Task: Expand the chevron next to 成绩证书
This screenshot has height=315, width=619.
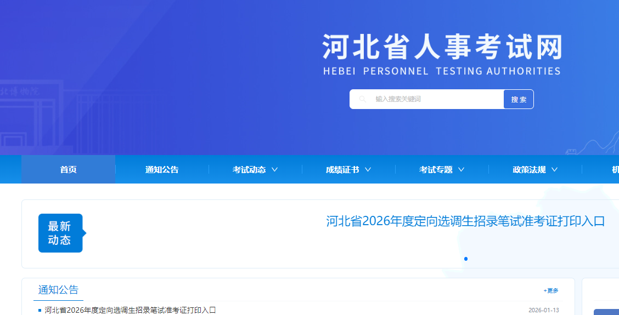Action: pos(368,170)
